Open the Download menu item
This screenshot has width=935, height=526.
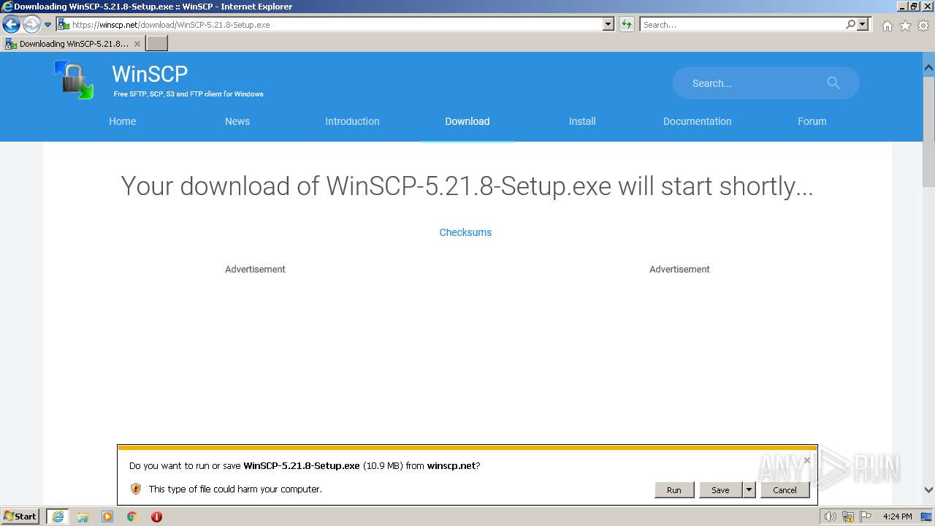(467, 121)
